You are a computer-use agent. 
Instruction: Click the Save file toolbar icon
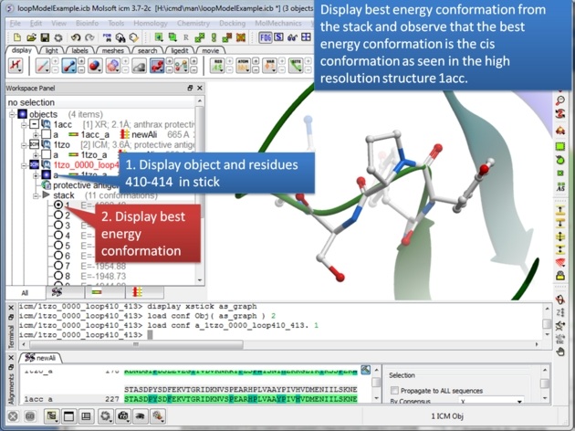click(x=46, y=37)
